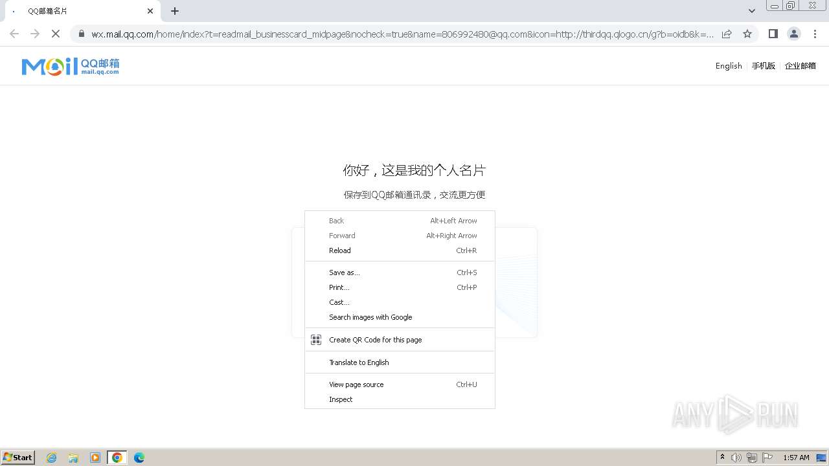Viewport: 829px width, 466px height.
Task: Switch language to English
Action: (729, 66)
